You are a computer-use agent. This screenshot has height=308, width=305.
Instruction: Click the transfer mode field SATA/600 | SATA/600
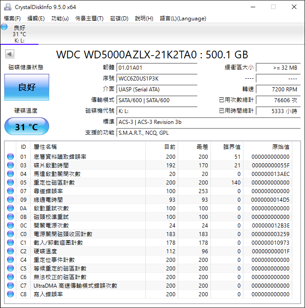coord(157,100)
